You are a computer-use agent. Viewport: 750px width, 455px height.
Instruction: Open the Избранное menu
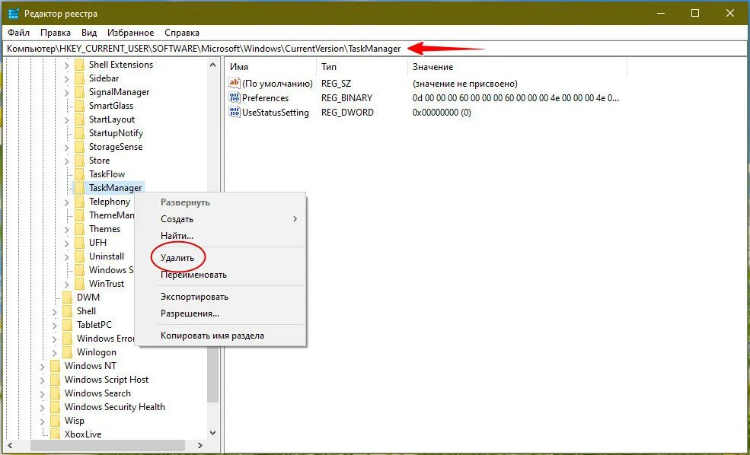pyautogui.click(x=130, y=33)
